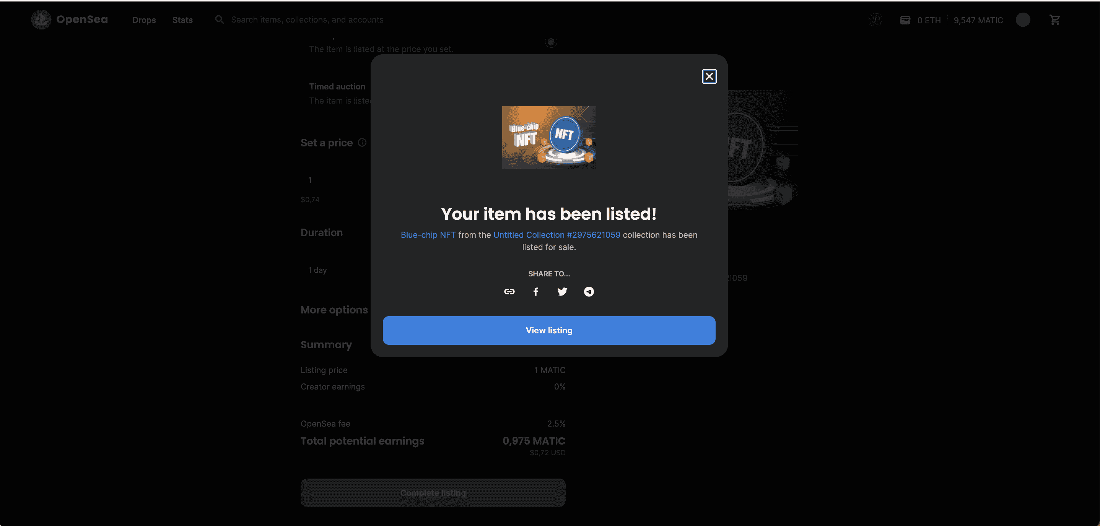Click the Blue-chip NFT thumbnail image
1100x526 pixels.
click(549, 138)
